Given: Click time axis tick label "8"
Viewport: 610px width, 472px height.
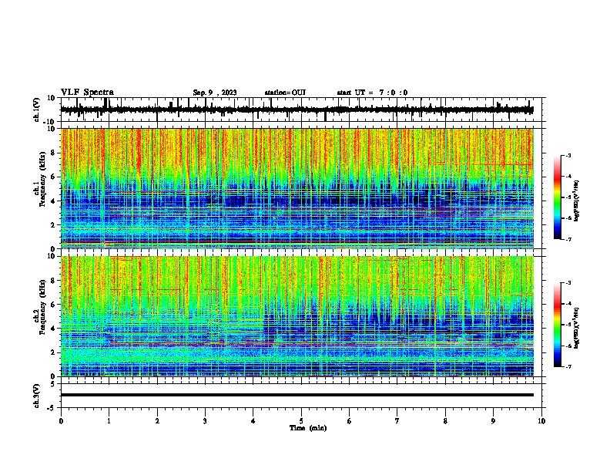Looking at the screenshot, I should 445,421.
